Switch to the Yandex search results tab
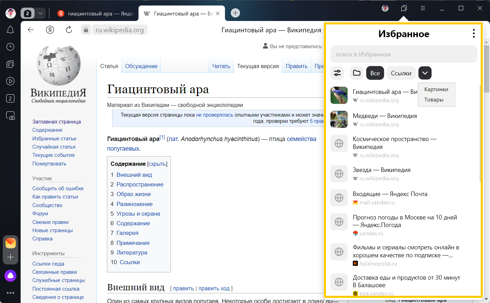490x303 pixels. (95, 13)
